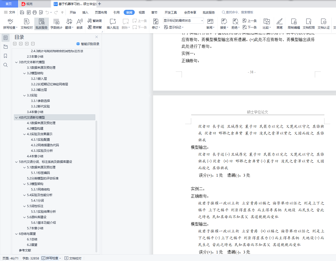
Task: Click the expand-all down arrow in 目录 panel
Action: coord(15,44)
